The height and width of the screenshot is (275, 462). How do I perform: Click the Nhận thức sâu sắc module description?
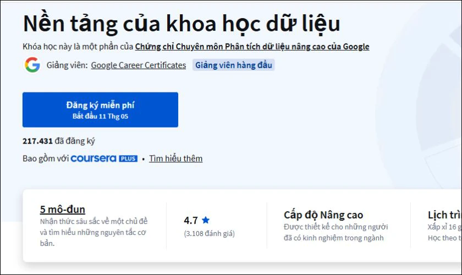coord(94,232)
